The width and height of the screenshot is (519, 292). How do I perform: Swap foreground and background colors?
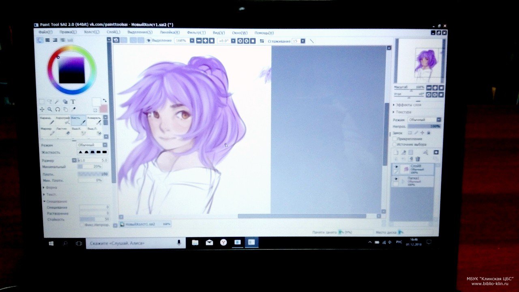pyautogui.click(x=104, y=101)
